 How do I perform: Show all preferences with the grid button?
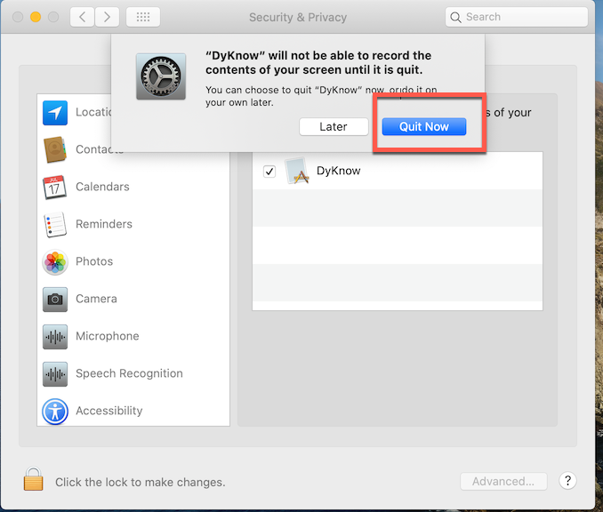(x=143, y=17)
